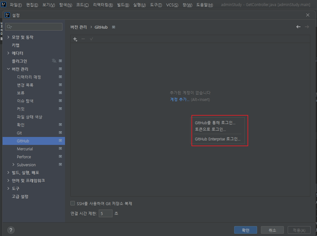Screen dimensions: 317x236
Task: Click the checkmark set default account icon
Action: click(x=91, y=39)
